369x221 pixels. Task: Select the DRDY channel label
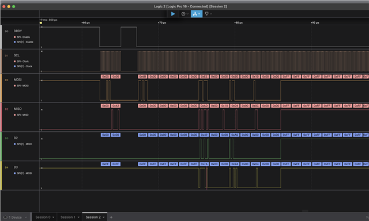point(18,31)
